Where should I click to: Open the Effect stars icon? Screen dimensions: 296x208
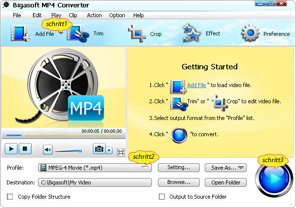click(x=191, y=33)
